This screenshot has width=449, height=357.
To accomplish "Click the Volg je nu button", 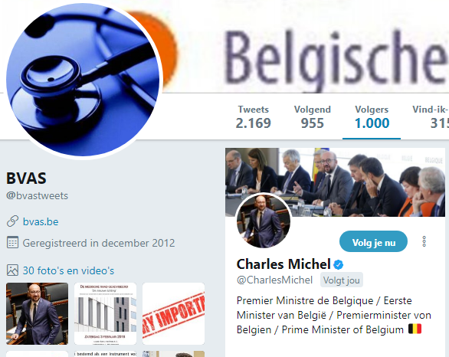I will click(373, 241).
